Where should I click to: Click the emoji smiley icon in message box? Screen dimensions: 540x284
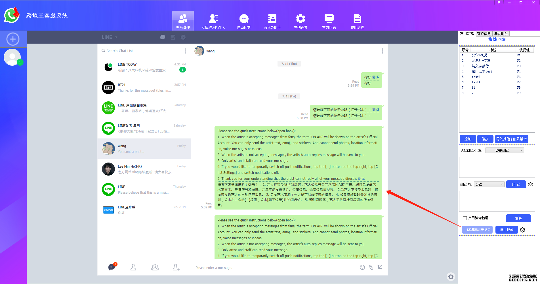tap(362, 267)
